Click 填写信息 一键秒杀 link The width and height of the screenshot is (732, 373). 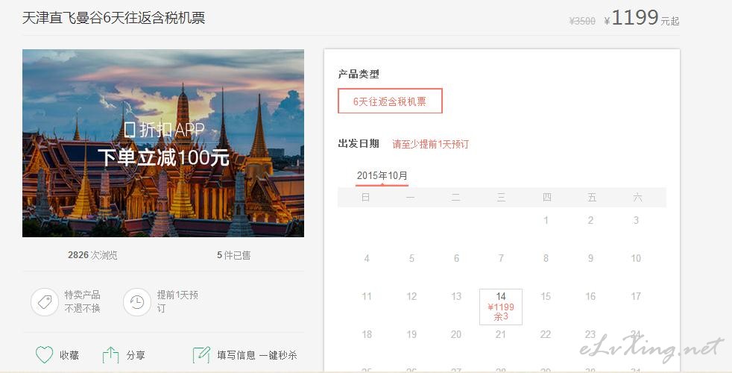click(x=257, y=355)
